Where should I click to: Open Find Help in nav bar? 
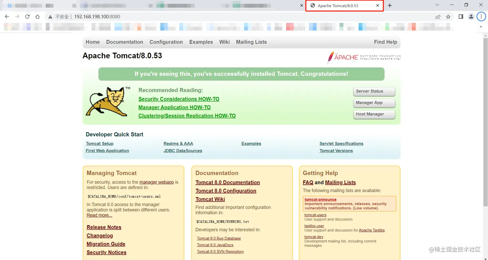coord(385,42)
